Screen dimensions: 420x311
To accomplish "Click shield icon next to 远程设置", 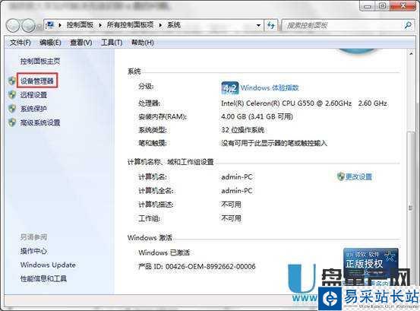I will pyautogui.click(x=12, y=94).
